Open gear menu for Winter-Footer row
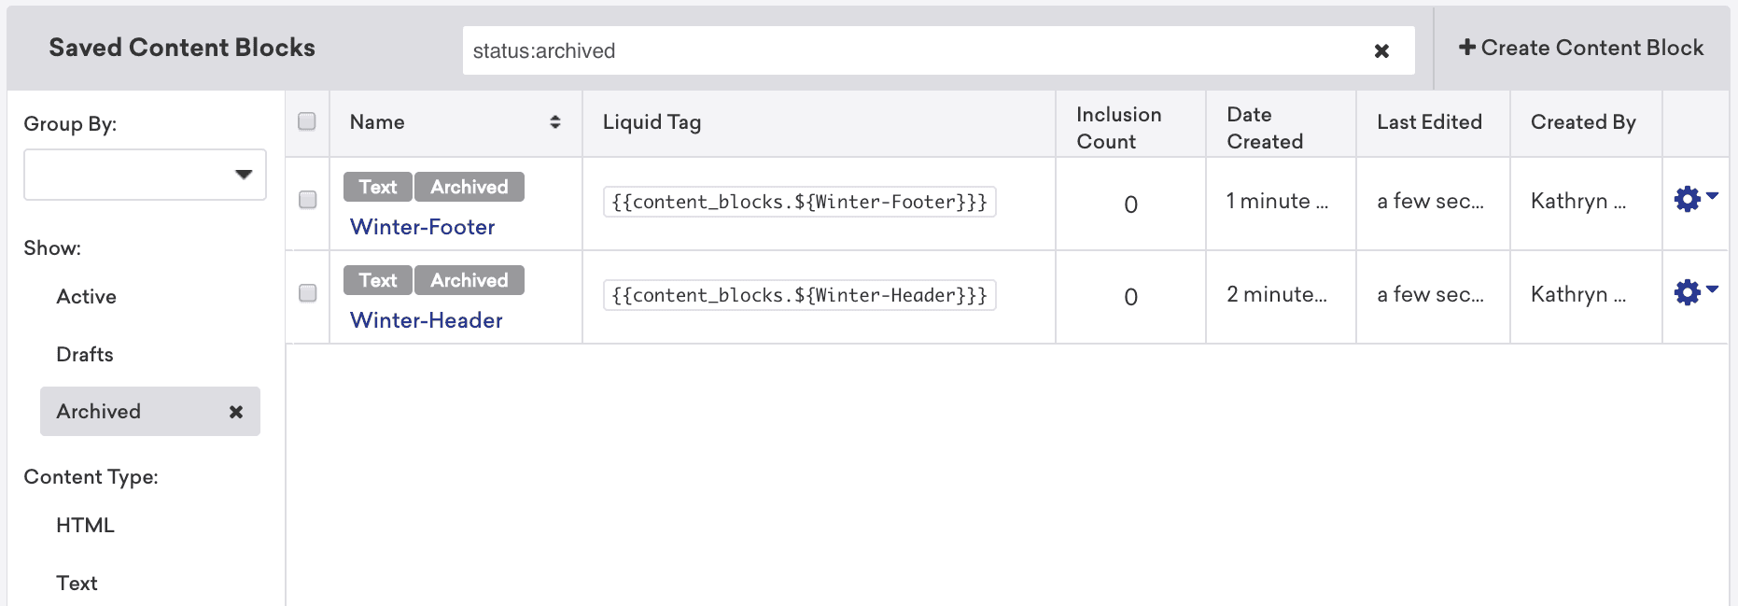This screenshot has height=606, width=1738. 1695,199
